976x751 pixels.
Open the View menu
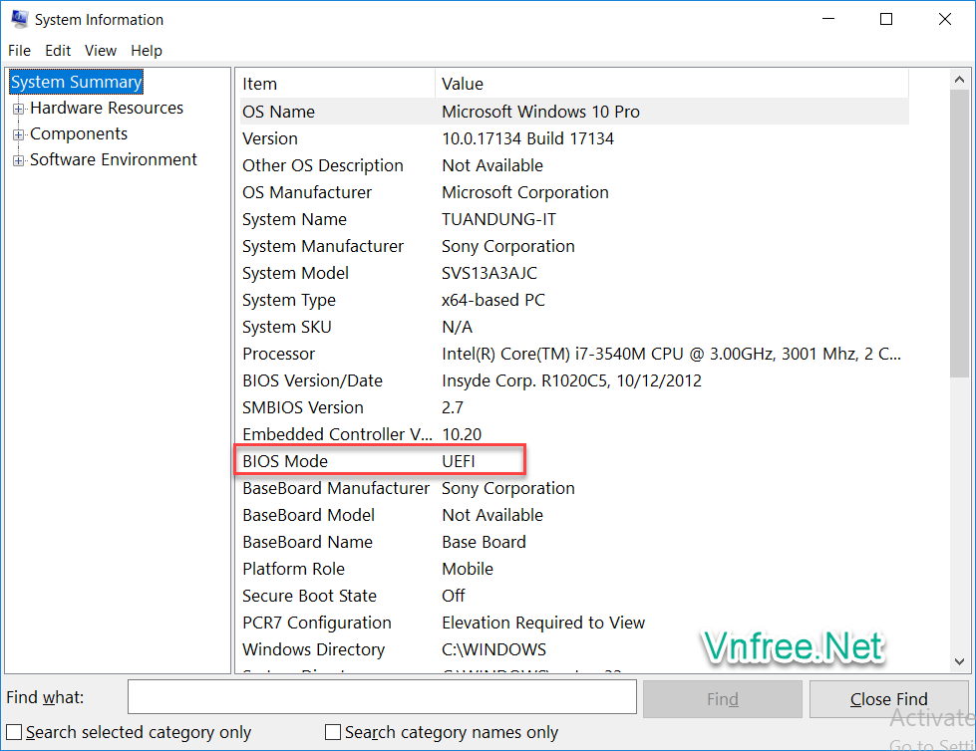click(x=101, y=50)
